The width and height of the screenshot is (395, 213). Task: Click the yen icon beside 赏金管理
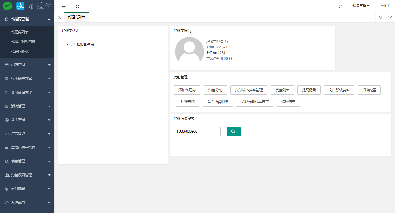coord(7,120)
